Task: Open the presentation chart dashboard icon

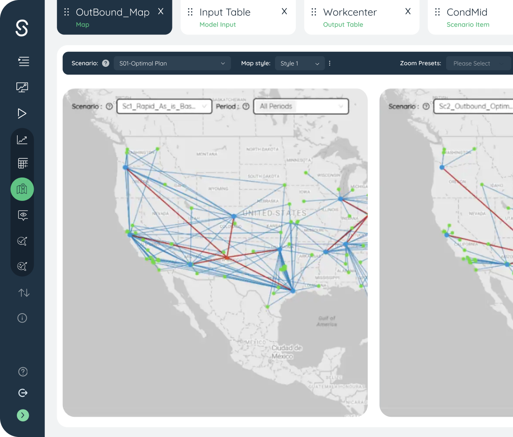Action: 22,87
